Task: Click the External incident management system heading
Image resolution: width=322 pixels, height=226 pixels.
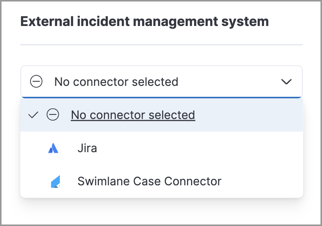Action: click(x=145, y=21)
